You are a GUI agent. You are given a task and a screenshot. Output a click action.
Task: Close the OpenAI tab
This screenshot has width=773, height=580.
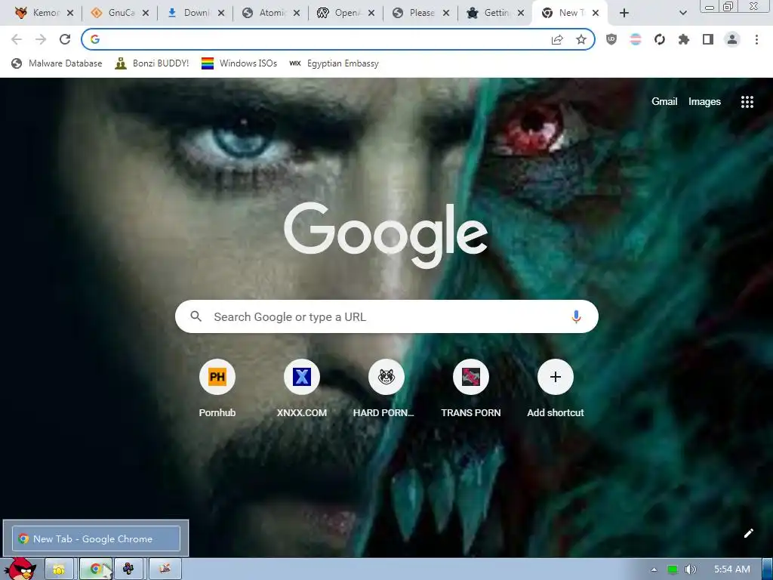371,13
